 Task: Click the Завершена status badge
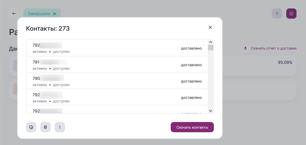(x=42, y=14)
